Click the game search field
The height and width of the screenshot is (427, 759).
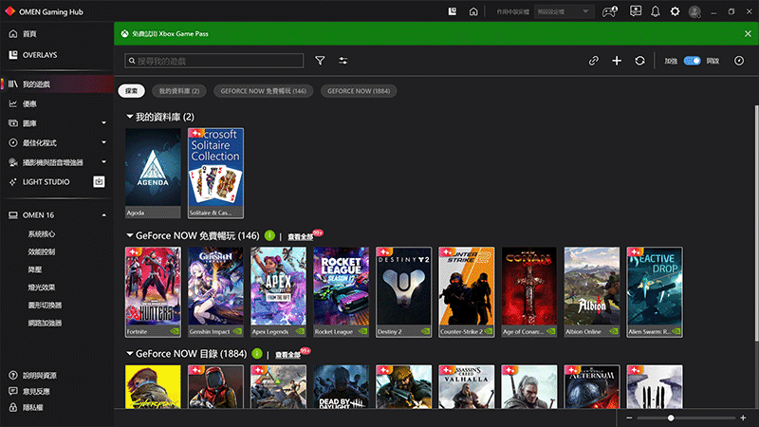point(214,61)
